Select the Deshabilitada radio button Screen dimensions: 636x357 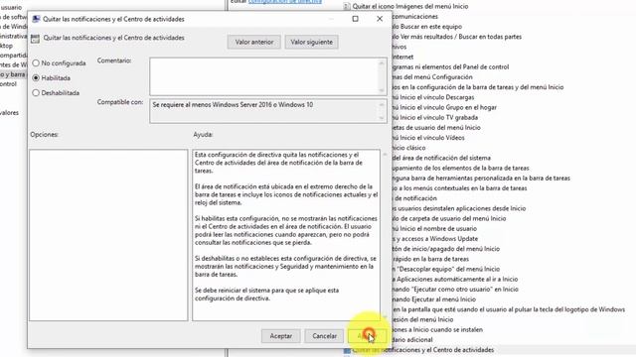tap(36, 92)
